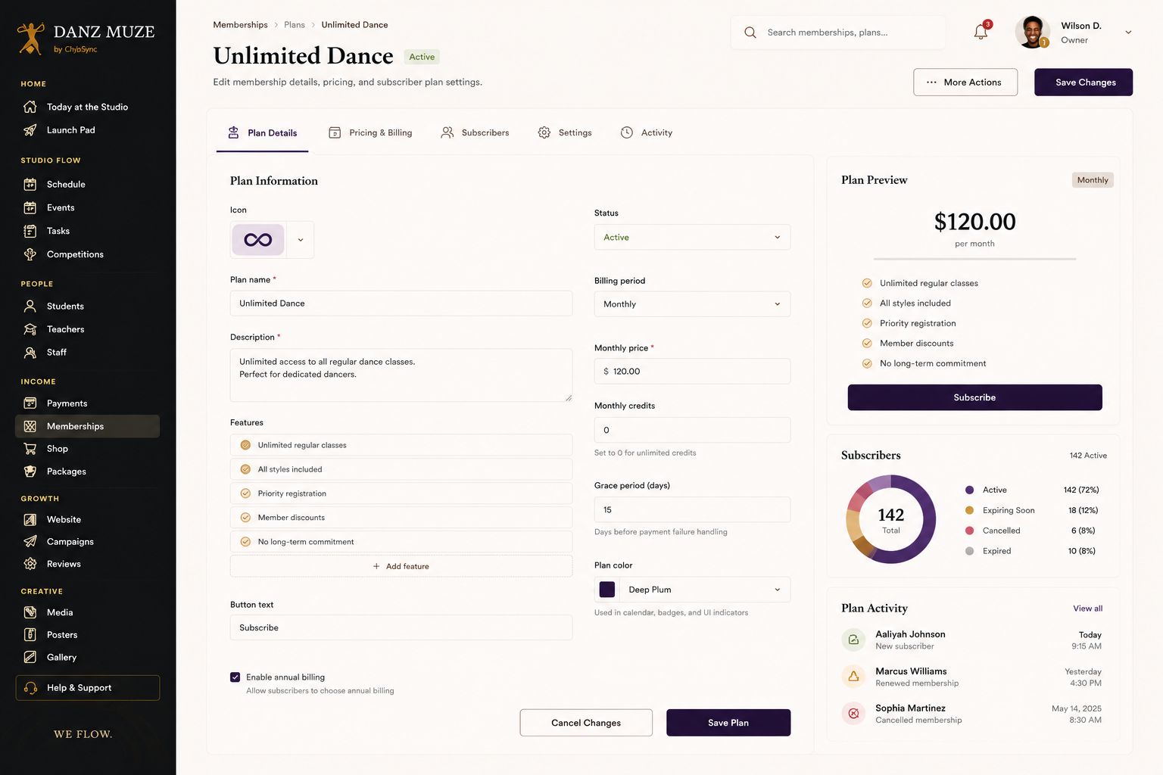Open the Schedule calendar icon
The height and width of the screenshot is (775, 1163).
(30, 184)
